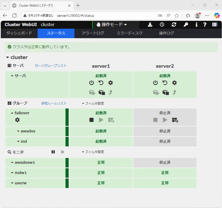Viewport: 222px width, 208px height.
Task: Click the clock icon in the header toolbar
Action: point(162,25)
